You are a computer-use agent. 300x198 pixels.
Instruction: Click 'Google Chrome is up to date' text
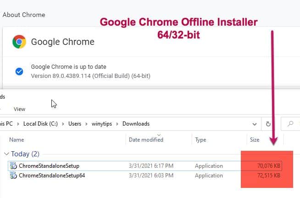(68, 67)
